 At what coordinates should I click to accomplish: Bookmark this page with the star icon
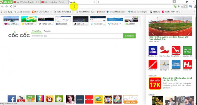(182, 6)
